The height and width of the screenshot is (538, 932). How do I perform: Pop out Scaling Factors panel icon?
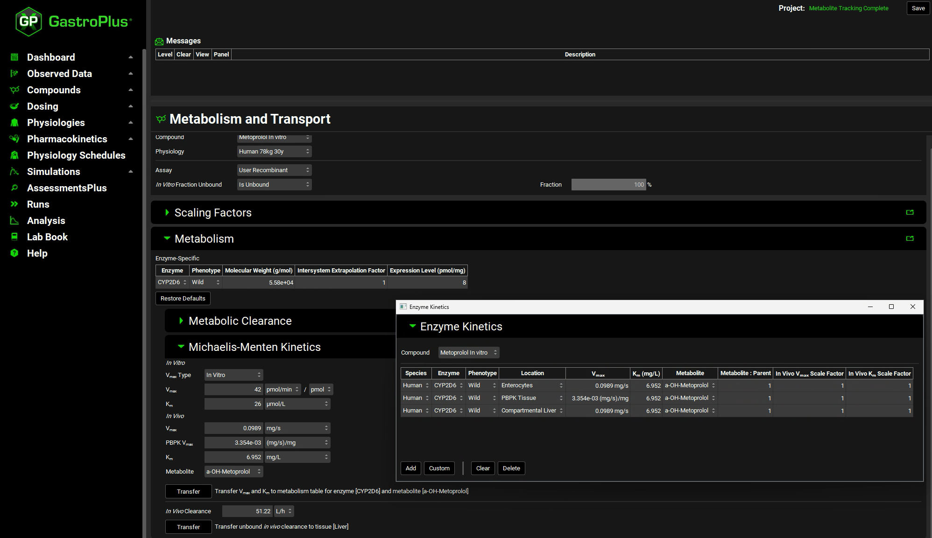[910, 212]
